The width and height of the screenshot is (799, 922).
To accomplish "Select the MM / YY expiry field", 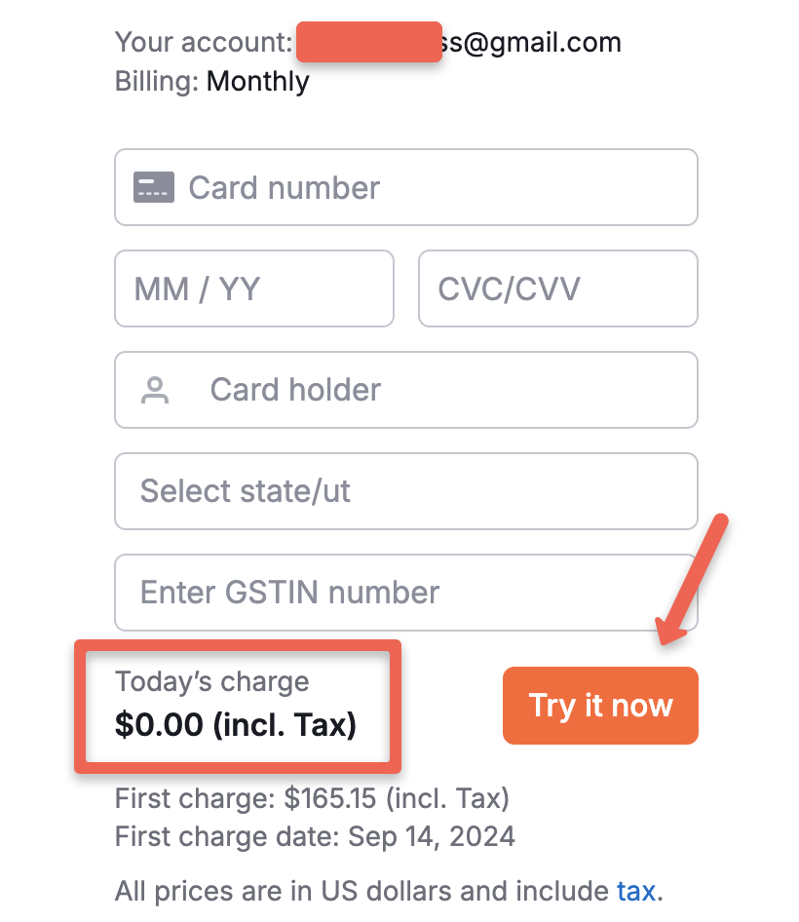I will tap(253, 288).
